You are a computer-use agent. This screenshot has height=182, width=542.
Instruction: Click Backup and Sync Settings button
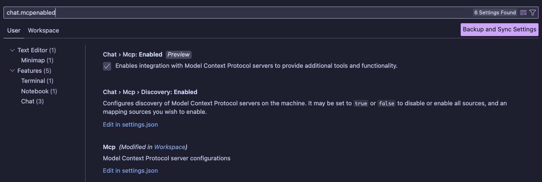(x=499, y=29)
